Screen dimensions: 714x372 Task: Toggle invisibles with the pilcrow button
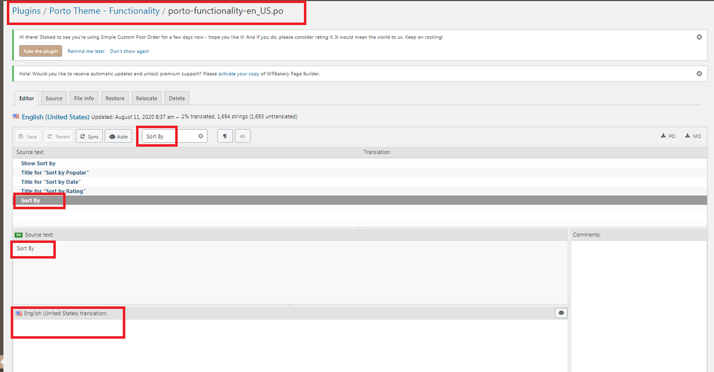pyautogui.click(x=225, y=136)
